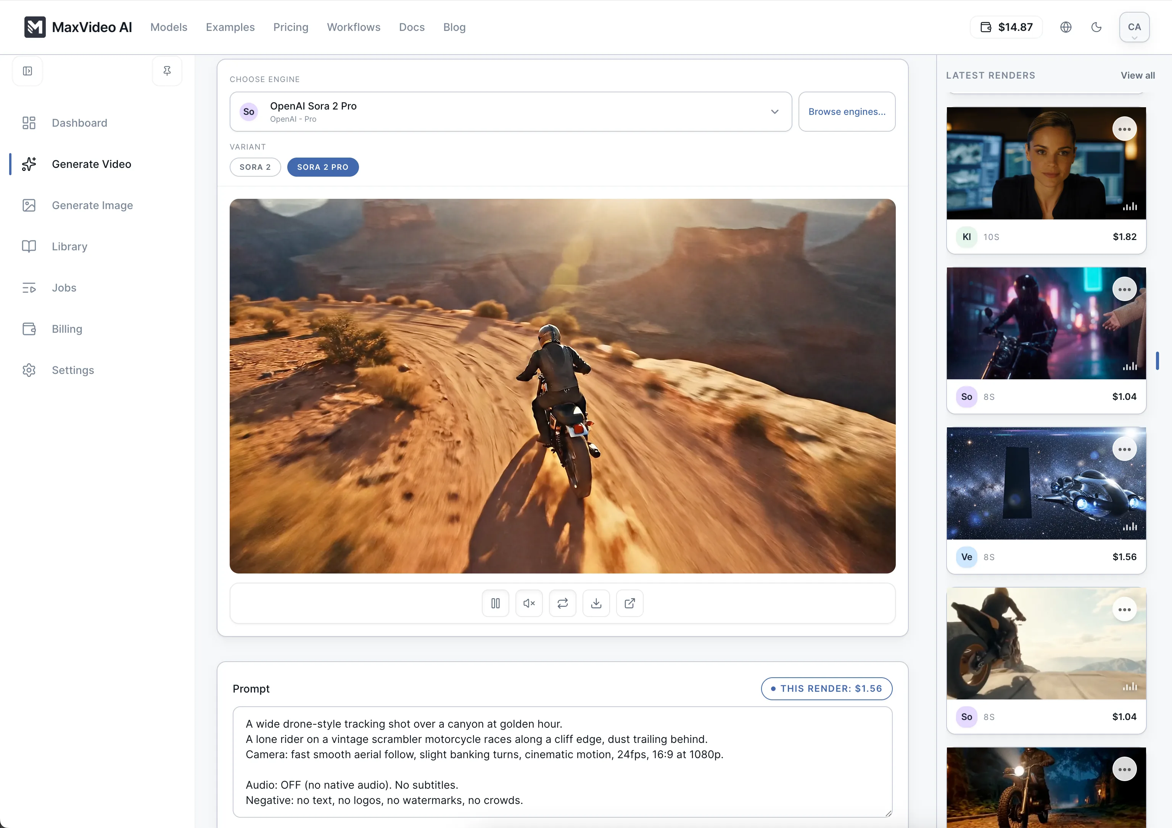Enable looping on the video player
Screen dimensions: 1172x828
coord(562,603)
